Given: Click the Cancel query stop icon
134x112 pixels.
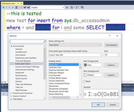Looking at the screenshot, I should tap(9, 7).
